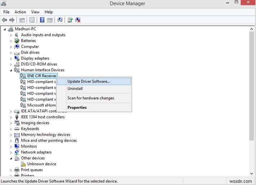This screenshot has width=256, height=185.
Task: Click the Back arrow toolbar icon
Action: pyautogui.click(x=4, y=20)
